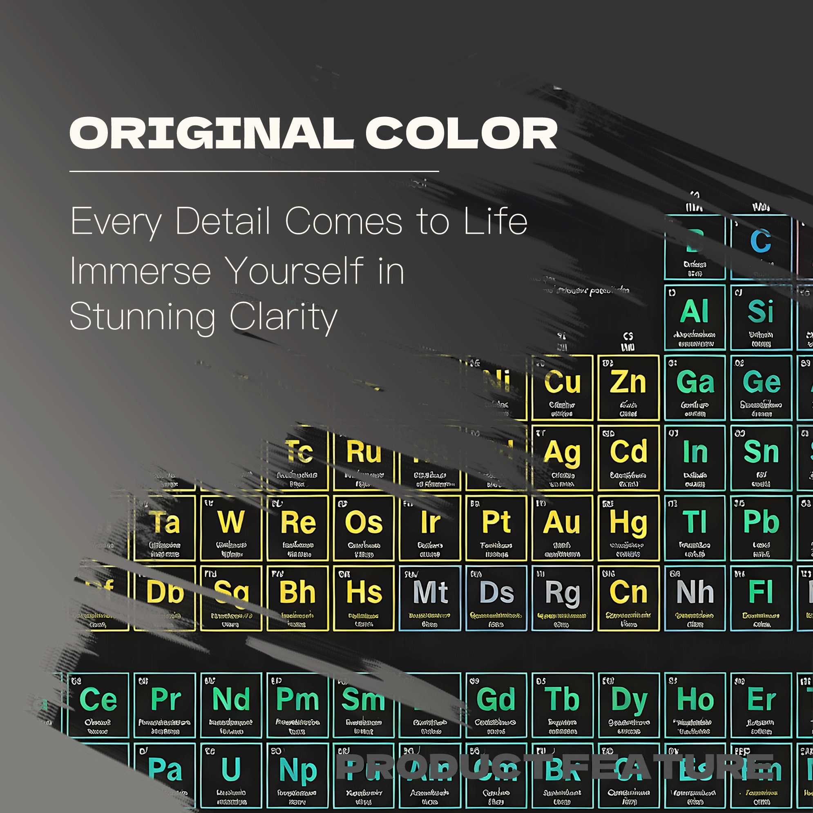Screen dimensions: 813x813
Task: Select the W tungsten tile
Action: point(231,528)
